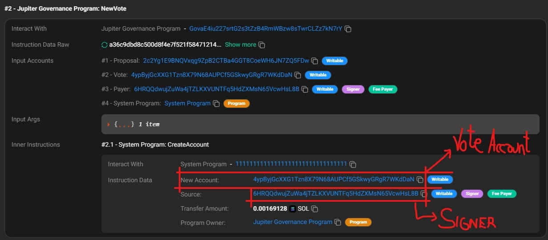548x240 pixels.
Task: Open Proposal account 2c2Yg1E9BNQVxqg9ZpB2CTBa4GGT8CoeWH6JN7ZQ5FDw
Action: point(226,60)
